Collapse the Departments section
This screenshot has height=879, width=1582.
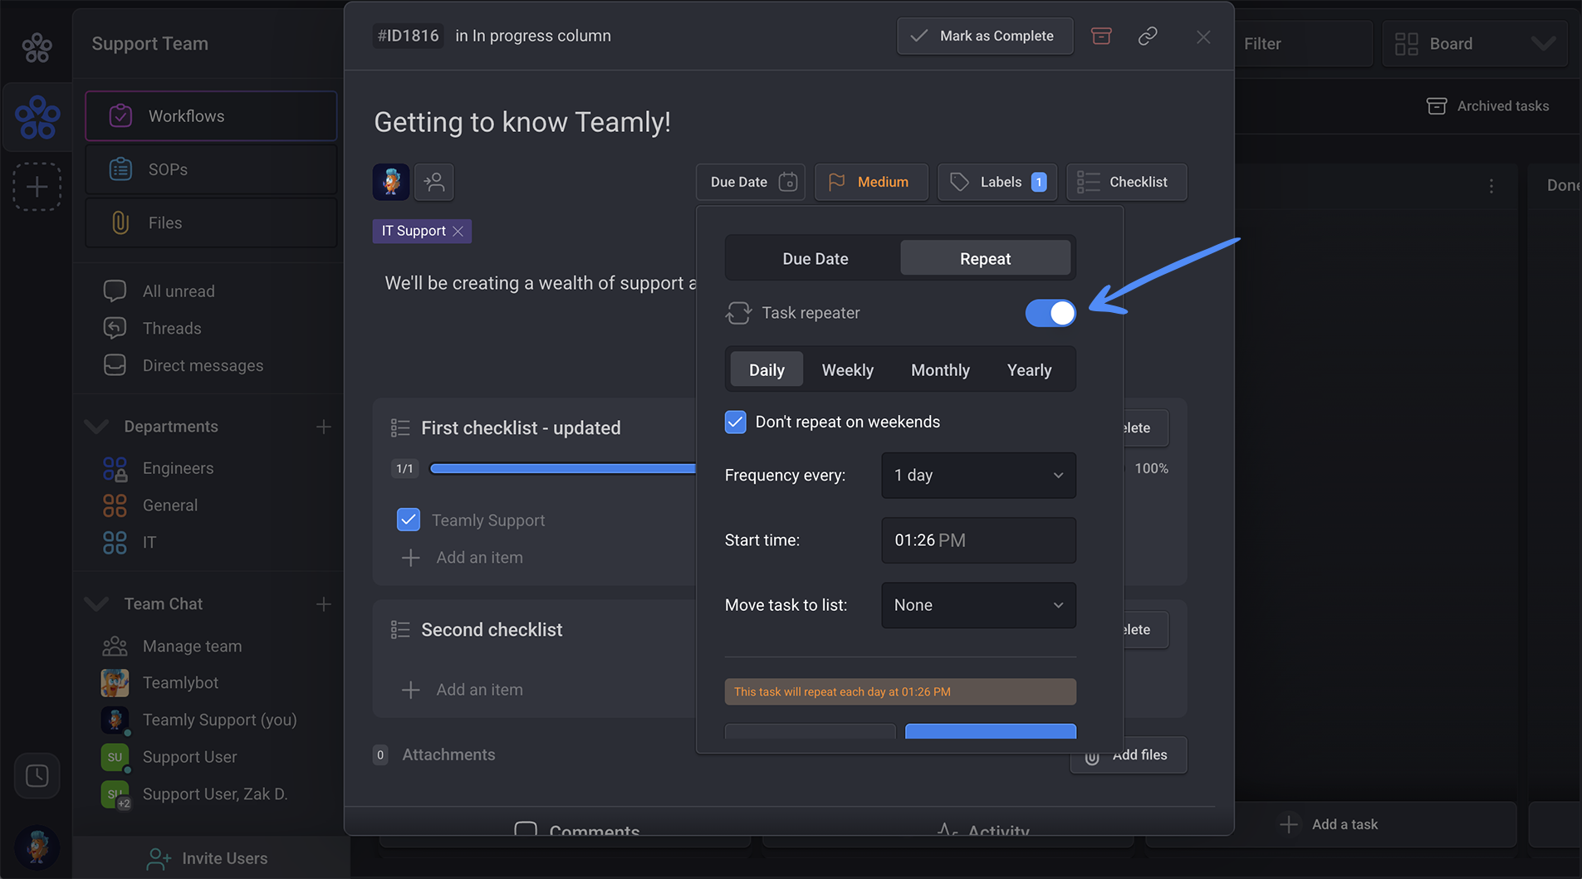pyautogui.click(x=96, y=427)
